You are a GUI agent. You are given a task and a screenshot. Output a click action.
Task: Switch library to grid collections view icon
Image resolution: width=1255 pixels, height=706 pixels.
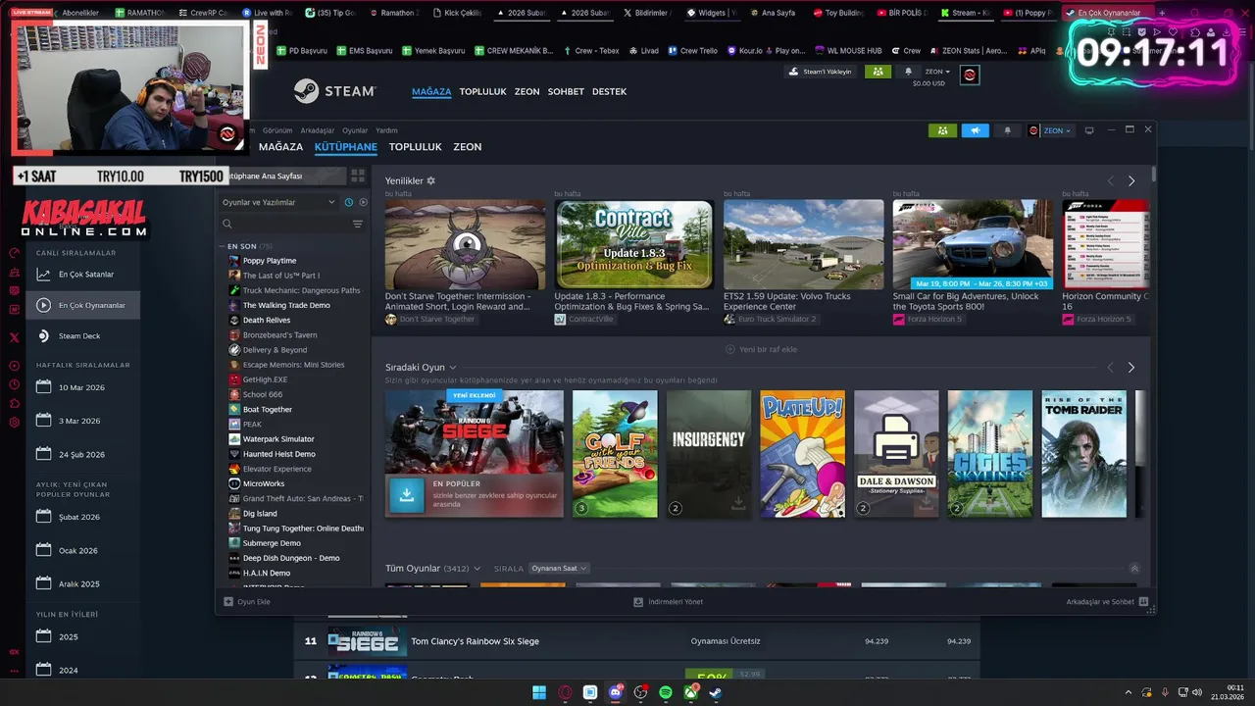(x=358, y=176)
